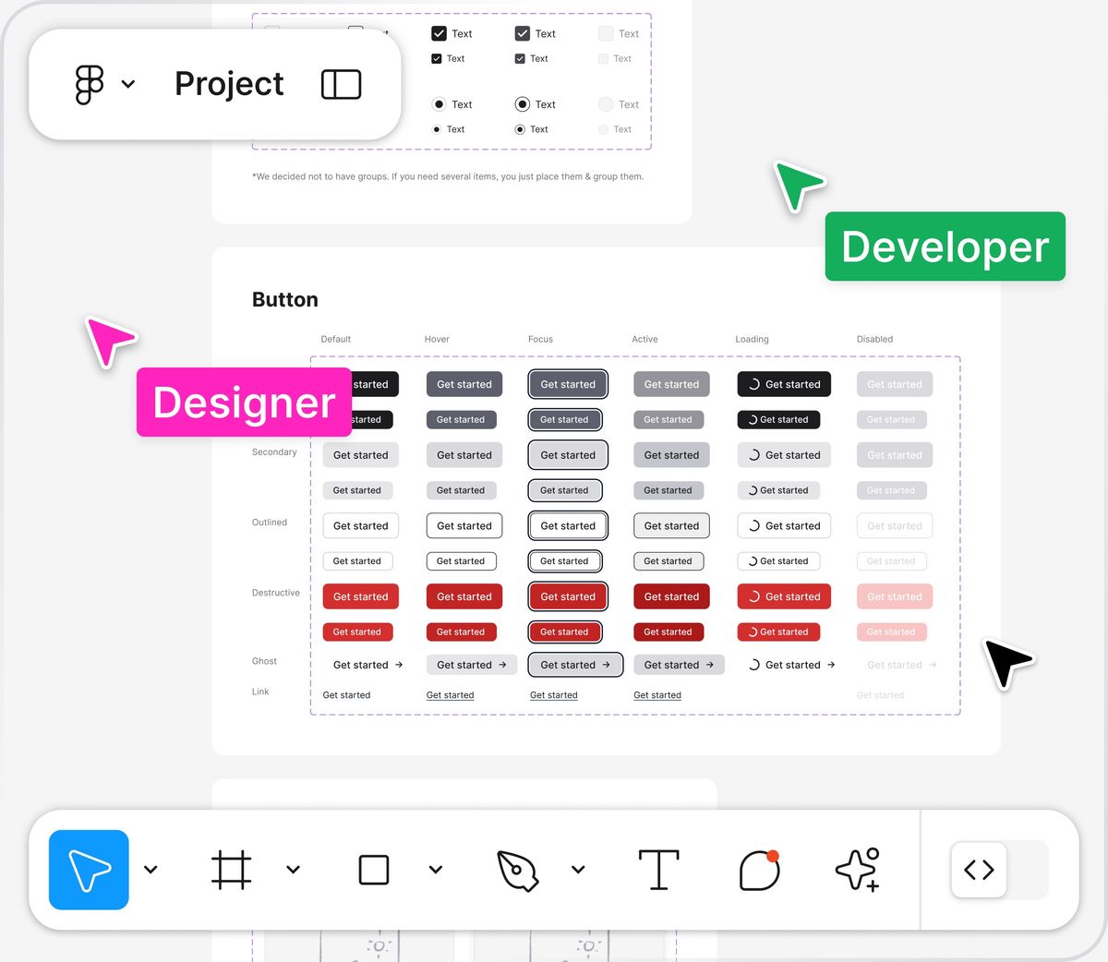Expand the chevron next to Figma logo
1108x962 pixels.
pos(128,84)
